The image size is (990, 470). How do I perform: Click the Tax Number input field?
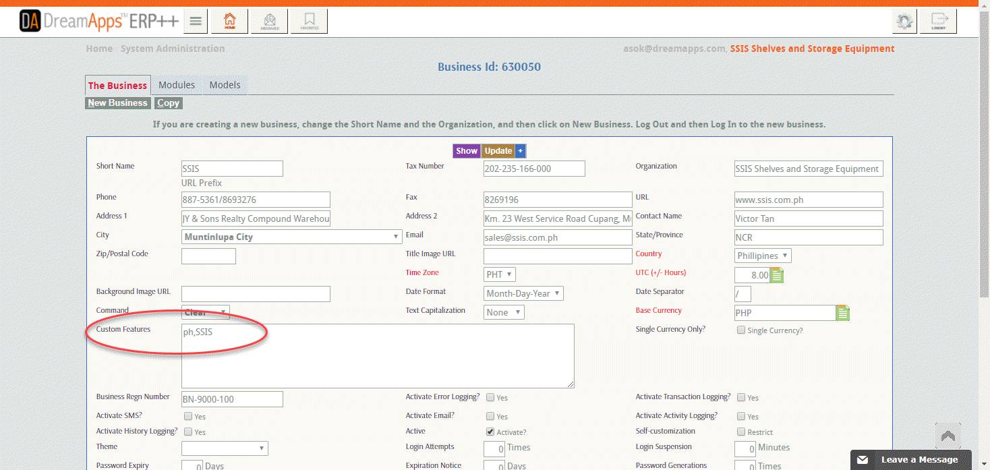pos(534,169)
